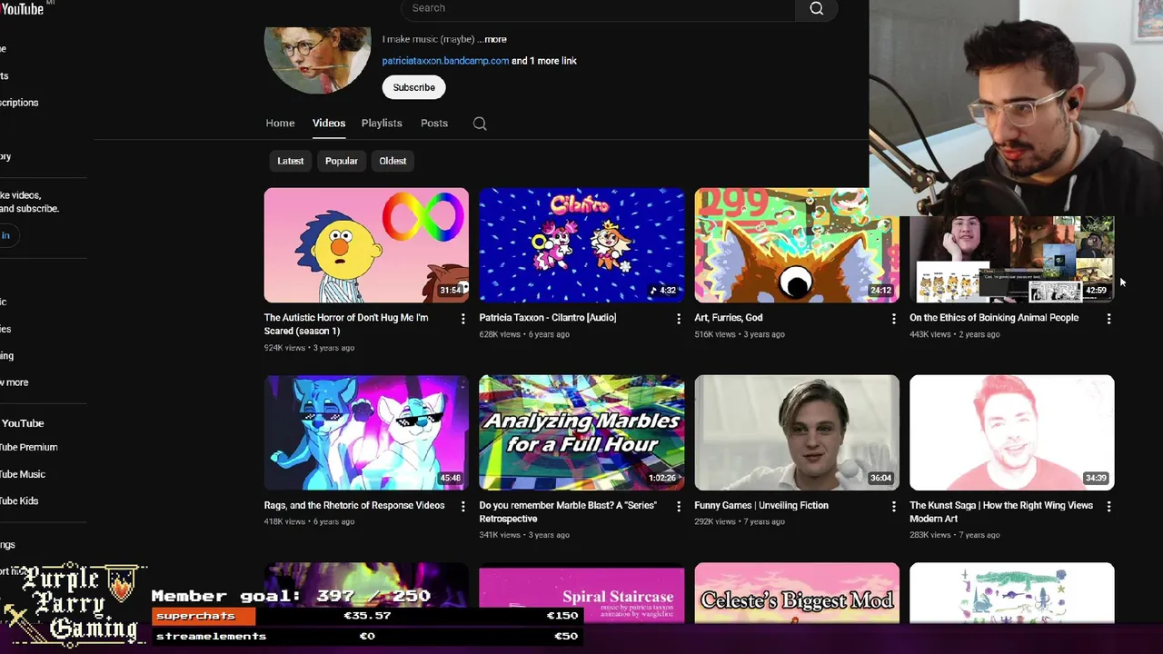Click the search magnifier button in top bar
Image resolution: width=1163 pixels, height=654 pixels.
pyautogui.click(x=816, y=8)
